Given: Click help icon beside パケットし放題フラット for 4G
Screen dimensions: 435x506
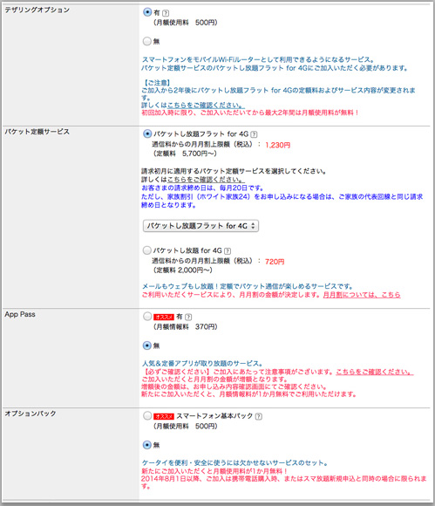Looking at the screenshot, I should pyautogui.click(x=254, y=134).
